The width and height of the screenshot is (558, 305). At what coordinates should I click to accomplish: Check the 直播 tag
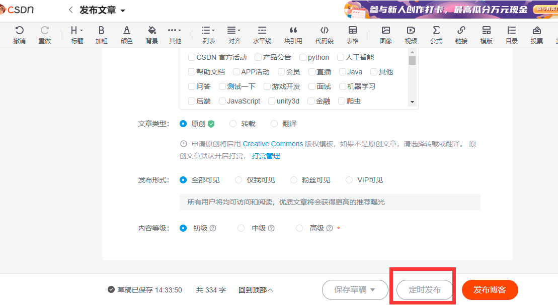pyautogui.click(x=312, y=72)
